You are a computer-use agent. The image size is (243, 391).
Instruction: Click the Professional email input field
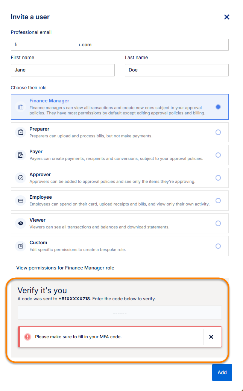120,45
